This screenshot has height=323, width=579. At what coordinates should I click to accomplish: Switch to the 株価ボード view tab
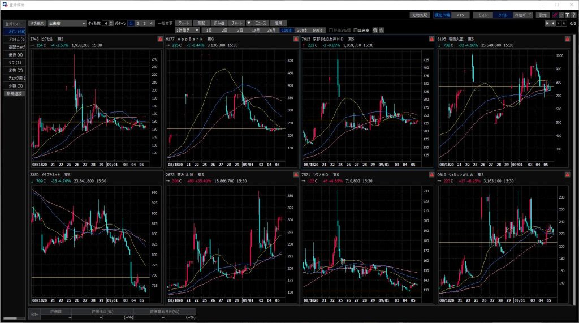[x=522, y=15]
